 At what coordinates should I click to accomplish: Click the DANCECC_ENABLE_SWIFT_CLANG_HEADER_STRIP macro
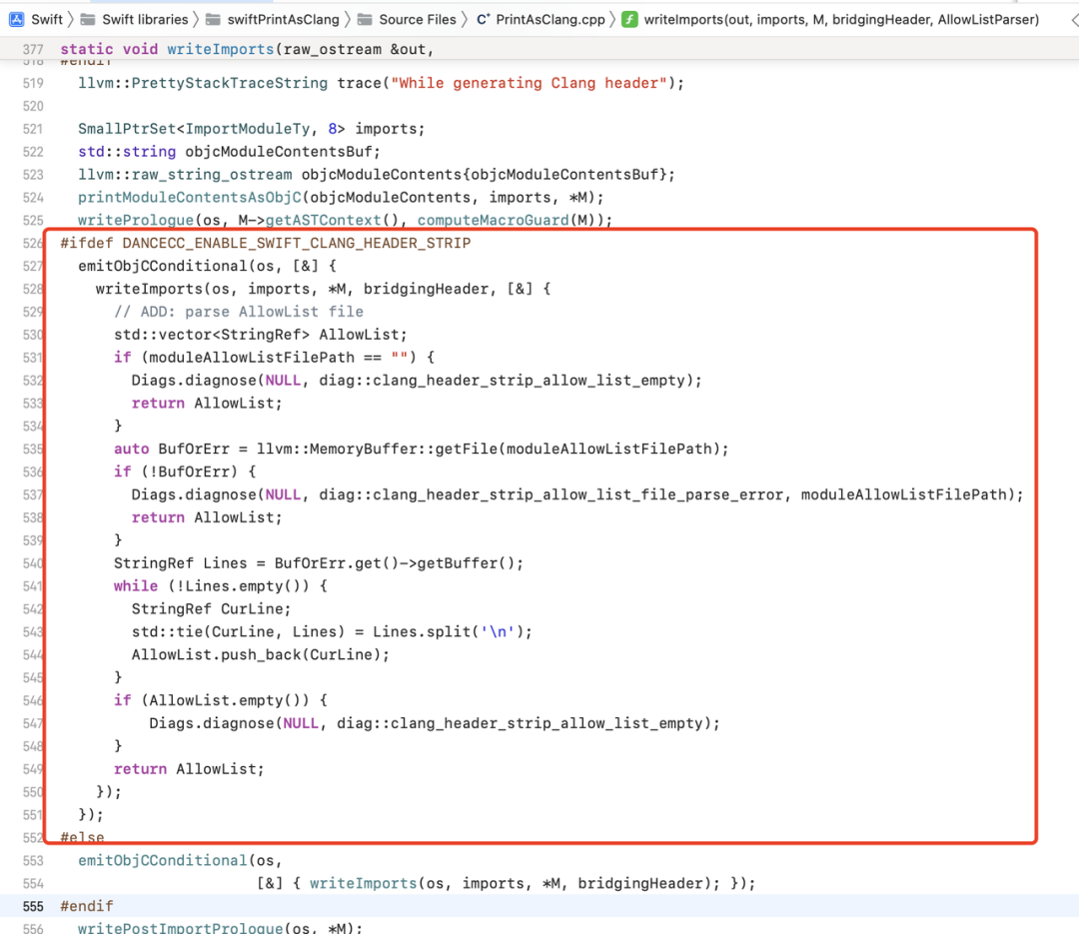click(296, 243)
